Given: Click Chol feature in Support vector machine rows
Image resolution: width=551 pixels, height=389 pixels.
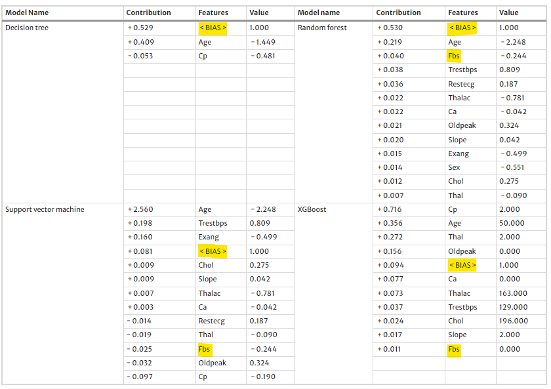Looking at the screenshot, I should (x=206, y=265).
